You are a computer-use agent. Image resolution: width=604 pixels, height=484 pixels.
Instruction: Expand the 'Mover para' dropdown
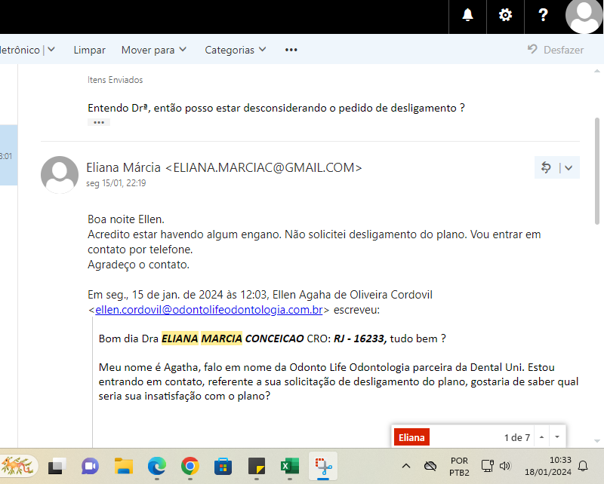154,50
